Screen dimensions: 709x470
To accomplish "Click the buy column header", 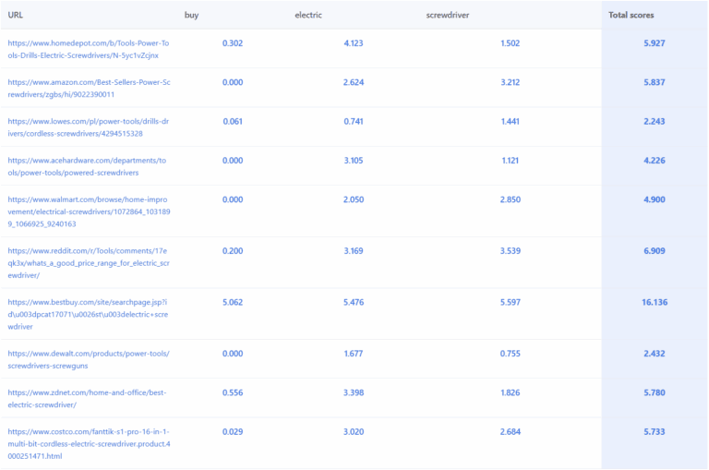I will (192, 15).
